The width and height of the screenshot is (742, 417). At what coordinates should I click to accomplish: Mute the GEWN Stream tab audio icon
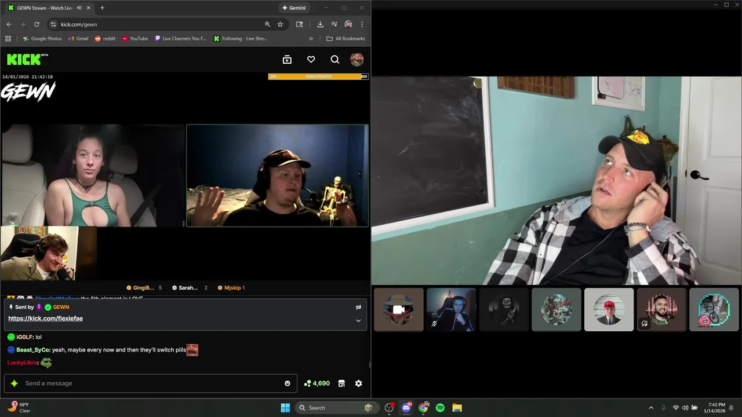pos(79,8)
